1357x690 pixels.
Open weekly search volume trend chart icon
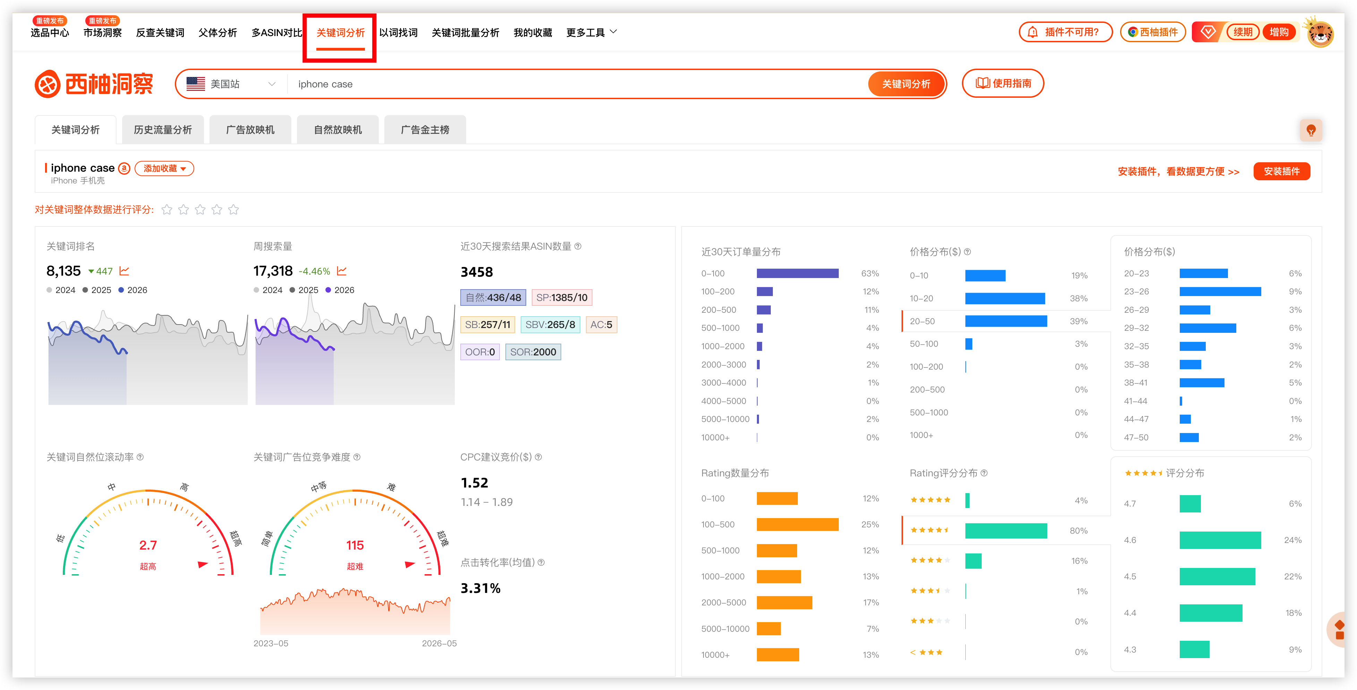pyautogui.click(x=342, y=271)
